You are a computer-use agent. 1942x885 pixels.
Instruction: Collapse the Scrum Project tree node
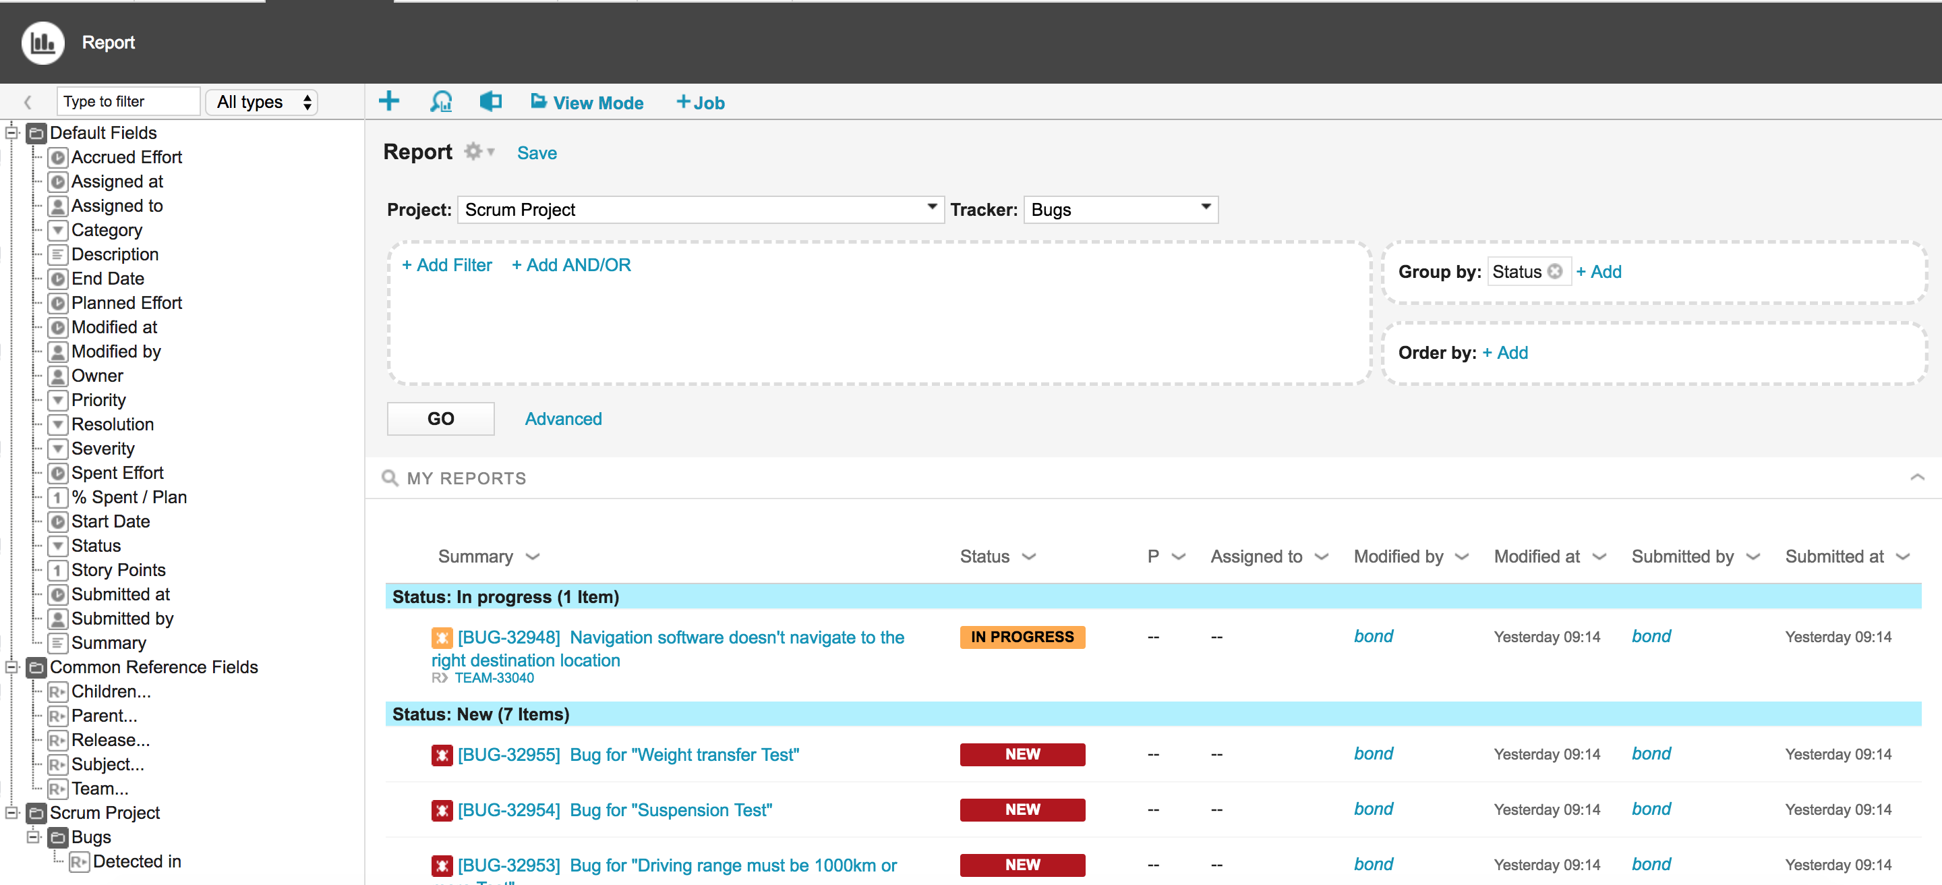pyautogui.click(x=11, y=813)
